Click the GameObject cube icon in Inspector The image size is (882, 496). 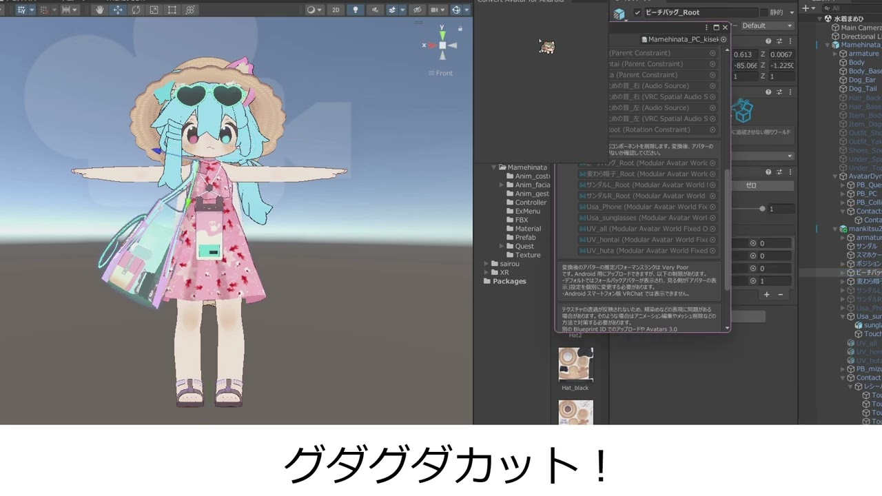point(619,14)
